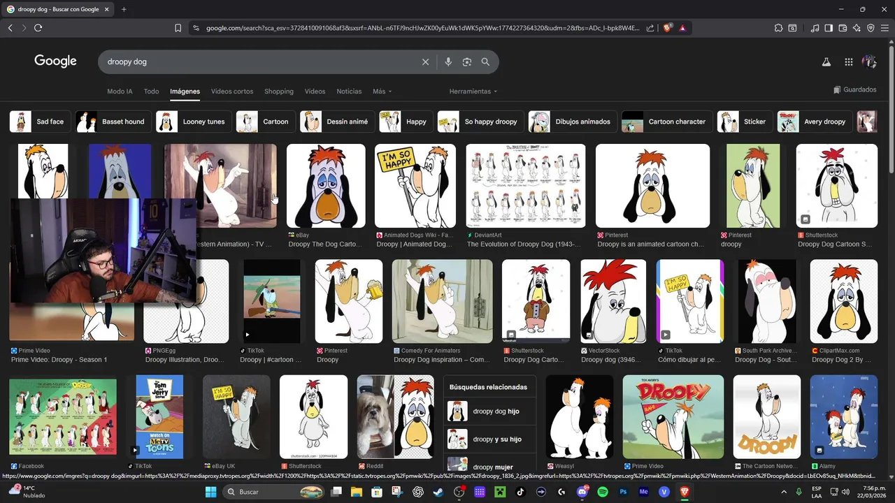The height and width of the screenshot is (503, 895).
Task: Open related search droopy dog hijo
Action: click(x=489, y=411)
